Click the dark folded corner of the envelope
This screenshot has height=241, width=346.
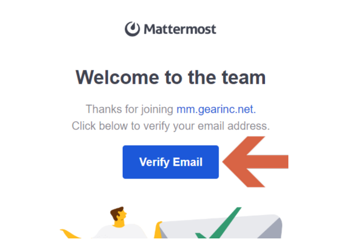click(x=271, y=230)
